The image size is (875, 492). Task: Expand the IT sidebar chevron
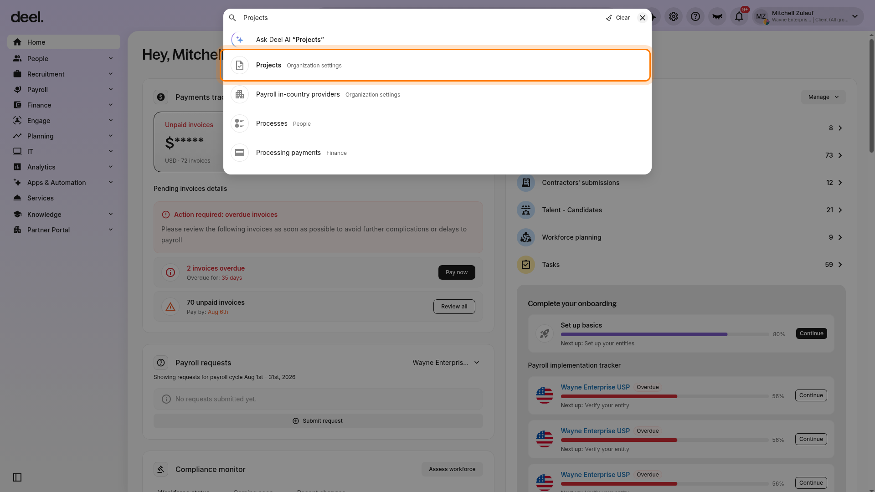[111, 151]
